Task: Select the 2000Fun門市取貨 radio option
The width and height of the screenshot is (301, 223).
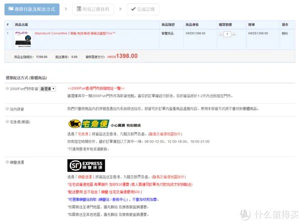Action: pyautogui.click(x=8, y=88)
